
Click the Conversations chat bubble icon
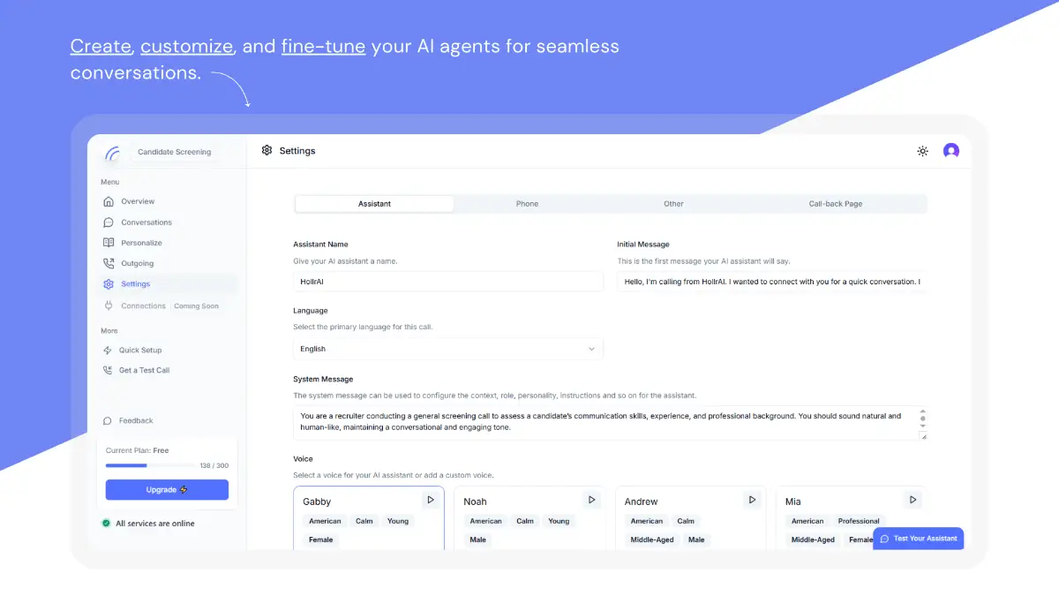coord(109,223)
